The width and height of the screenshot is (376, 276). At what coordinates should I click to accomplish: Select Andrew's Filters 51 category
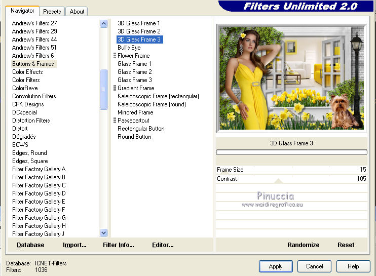[34, 48]
